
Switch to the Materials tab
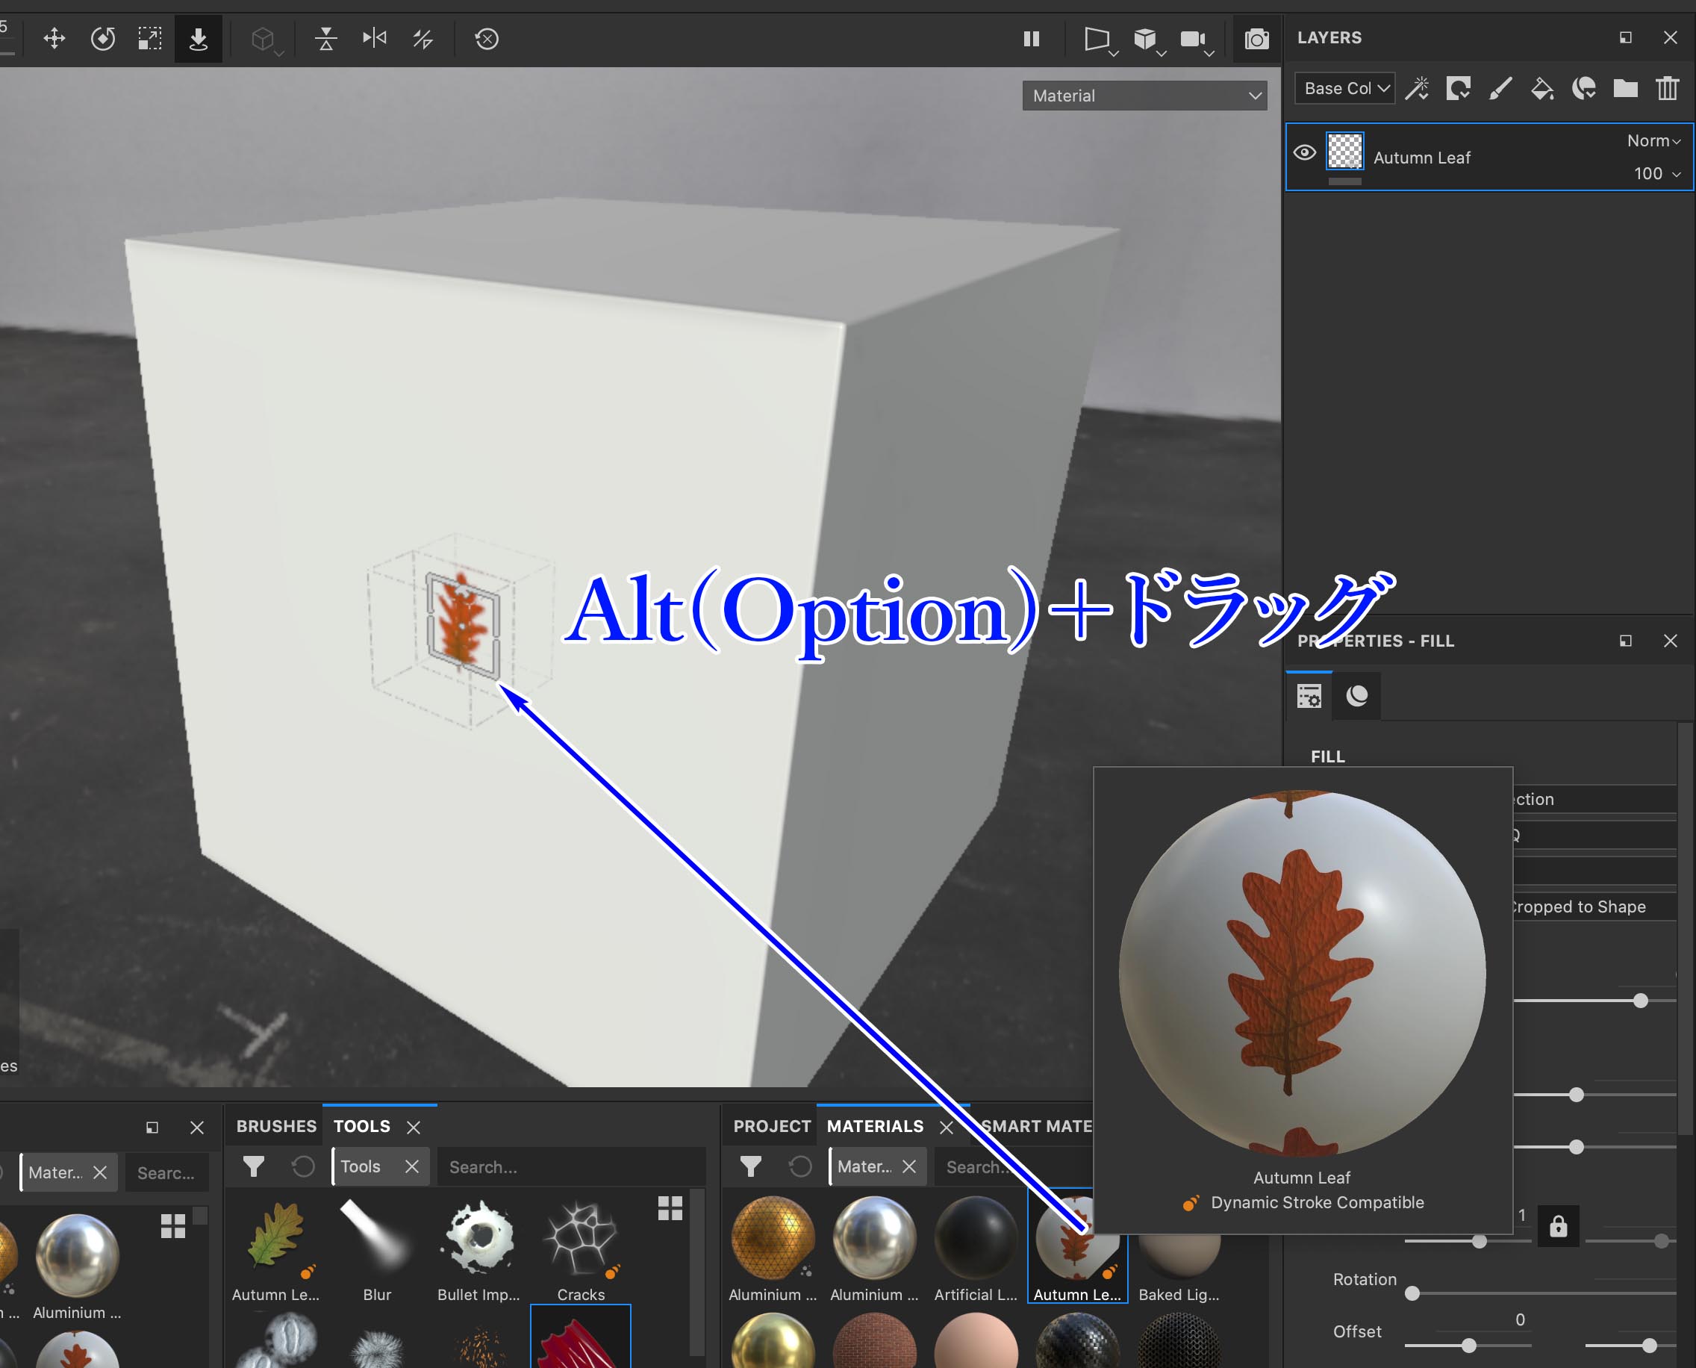(874, 1127)
